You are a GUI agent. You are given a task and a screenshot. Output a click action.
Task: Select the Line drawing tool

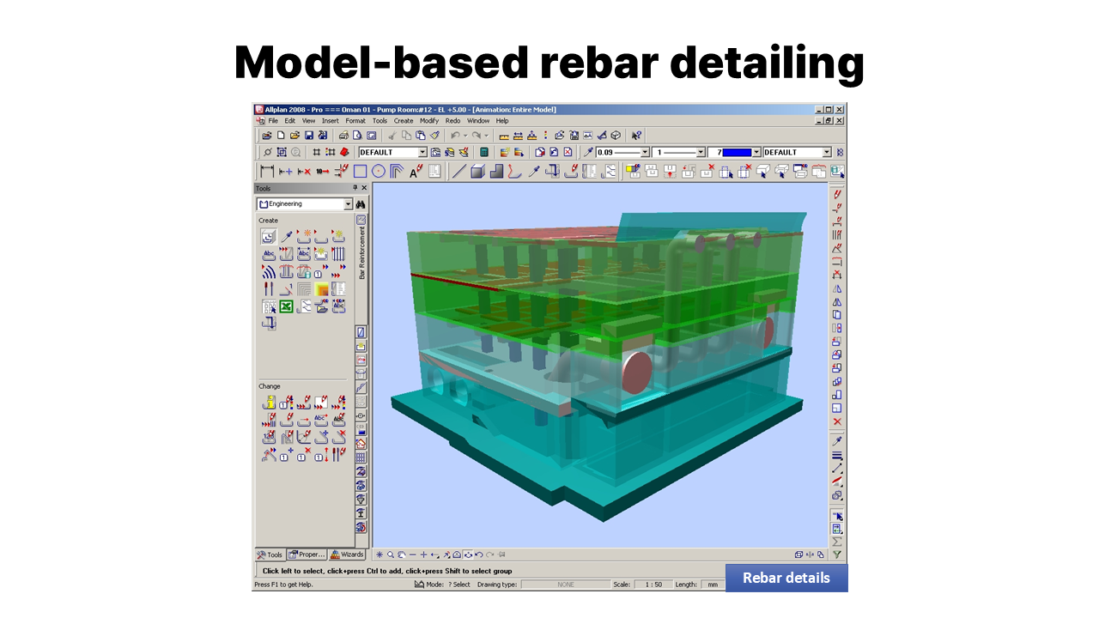pos(458,172)
